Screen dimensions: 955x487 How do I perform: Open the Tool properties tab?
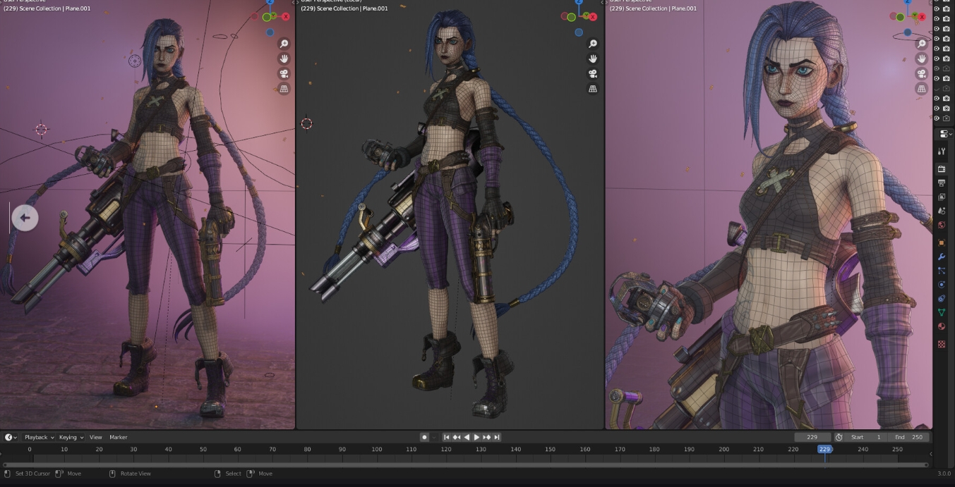click(x=942, y=152)
